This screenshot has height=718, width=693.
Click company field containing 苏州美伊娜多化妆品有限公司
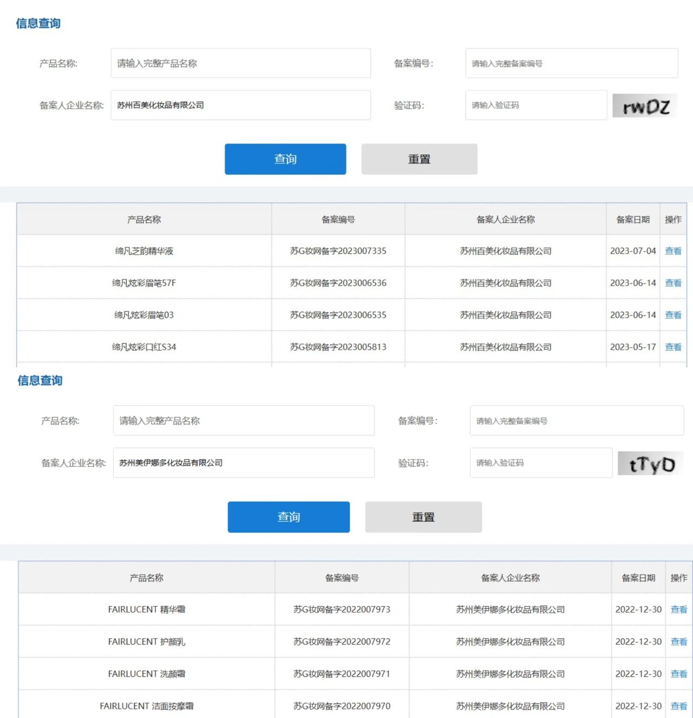click(x=243, y=463)
